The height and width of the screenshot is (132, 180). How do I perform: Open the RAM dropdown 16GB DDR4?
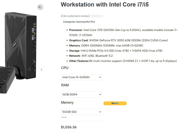click(x=81, y=94)
